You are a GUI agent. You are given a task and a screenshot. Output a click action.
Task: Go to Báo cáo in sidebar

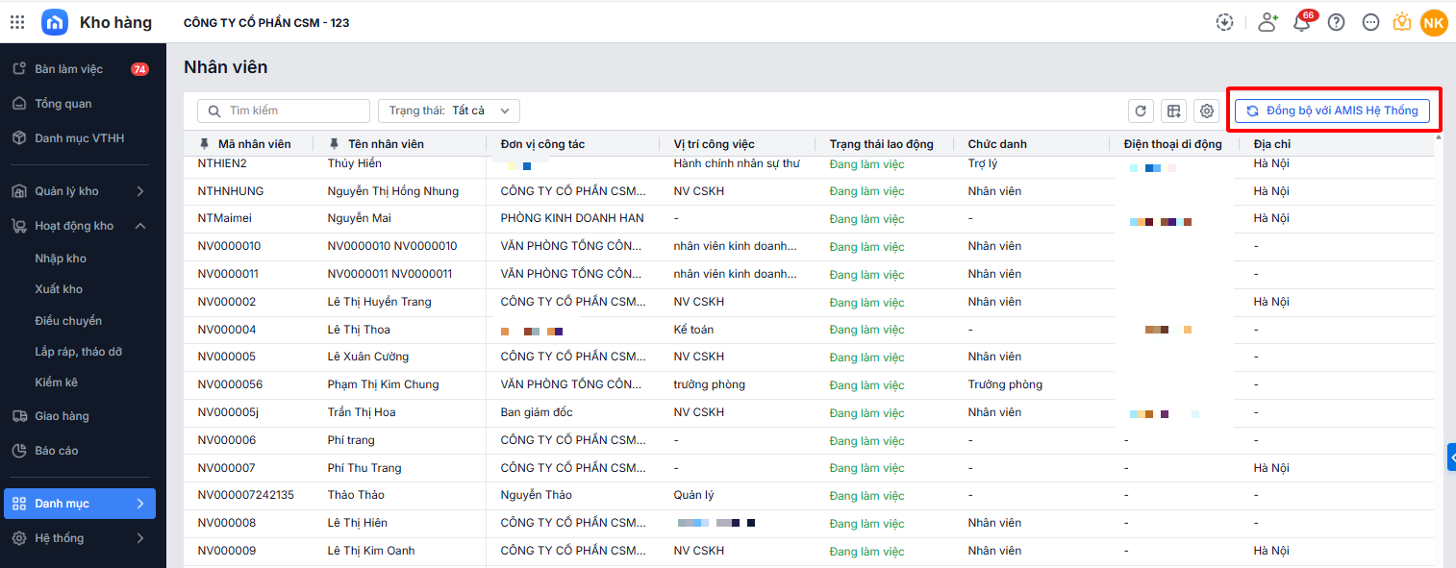(x=57, y=451)
